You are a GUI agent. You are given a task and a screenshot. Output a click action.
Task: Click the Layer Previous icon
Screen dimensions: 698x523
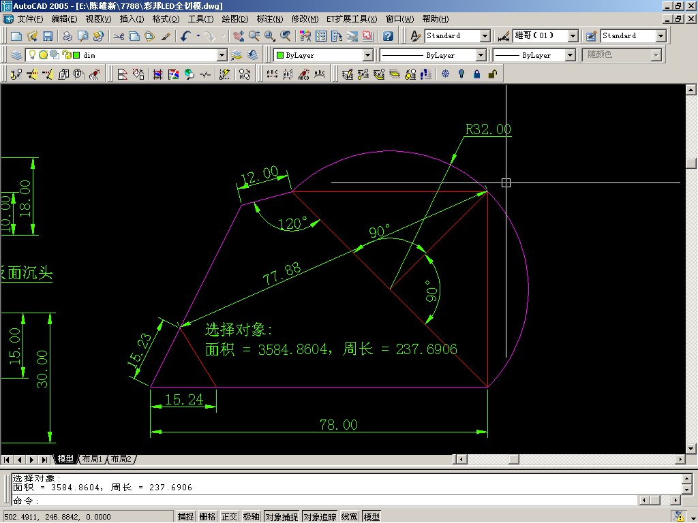coord(252,55)
